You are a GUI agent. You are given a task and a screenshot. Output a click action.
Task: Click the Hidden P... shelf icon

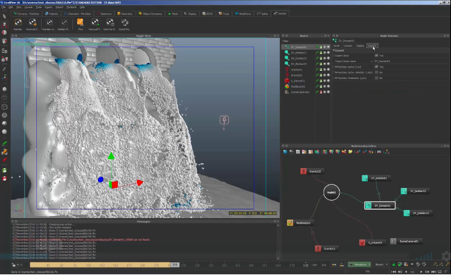coord(64,23)
